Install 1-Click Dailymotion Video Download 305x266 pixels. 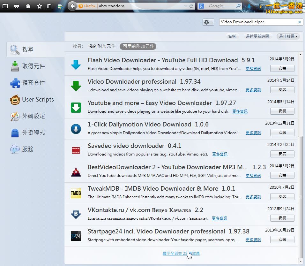click(282, 133)
